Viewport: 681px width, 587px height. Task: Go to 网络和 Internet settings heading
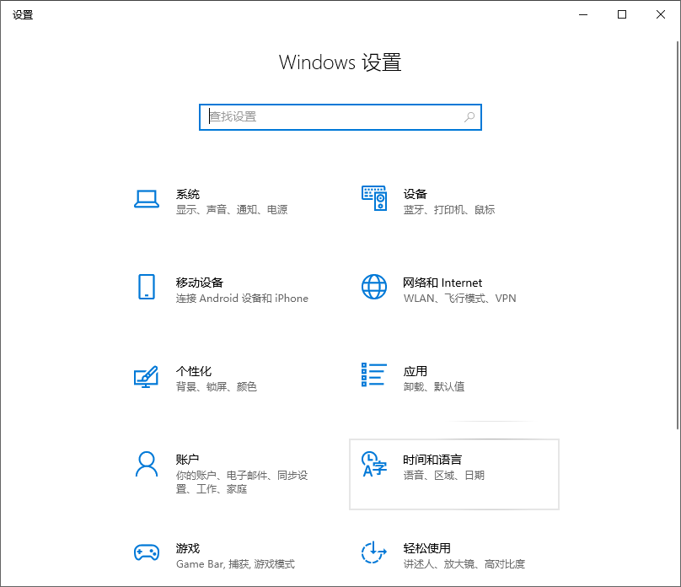(442, 283)
